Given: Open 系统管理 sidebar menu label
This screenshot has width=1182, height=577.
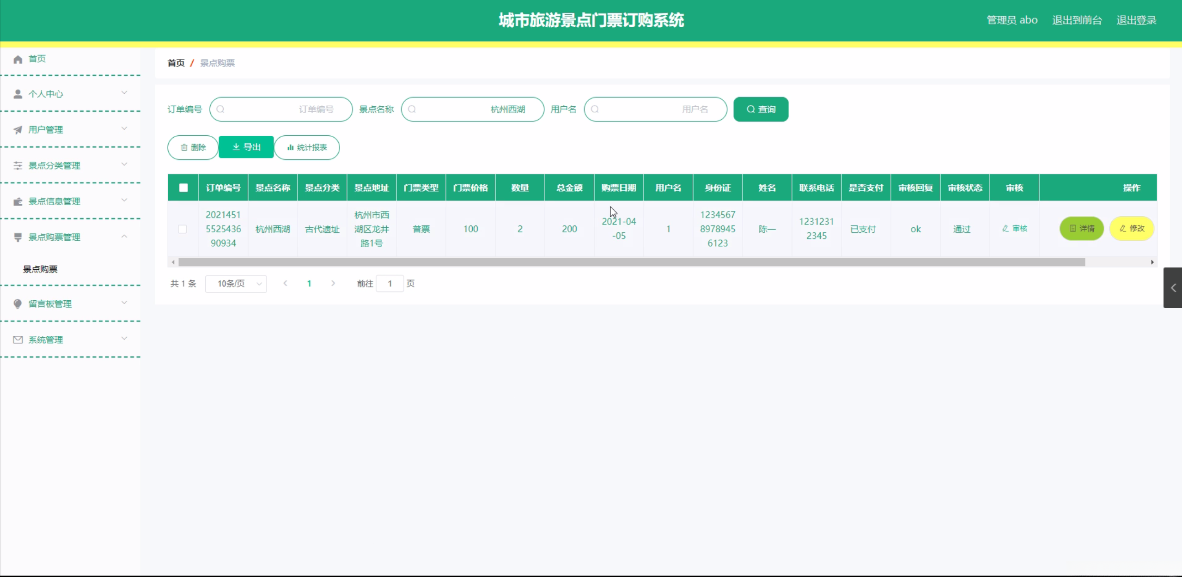Looking at the screenshot, I should pyautogui.click(x=46, y=340).
